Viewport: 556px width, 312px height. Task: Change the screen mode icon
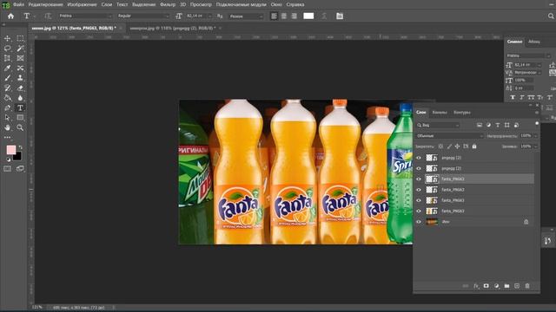(20, 169)
